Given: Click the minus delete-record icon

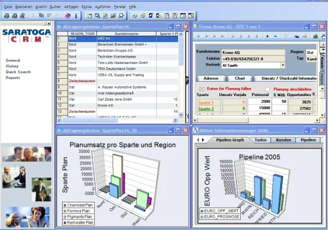Looking at the screenshot, I should pyautogui.click(x=276, y=36).
